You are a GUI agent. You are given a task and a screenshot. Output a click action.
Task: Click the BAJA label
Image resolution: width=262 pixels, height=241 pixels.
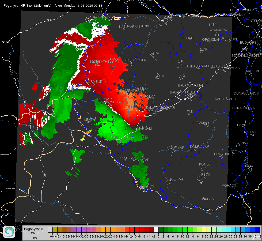click(249, 166)
